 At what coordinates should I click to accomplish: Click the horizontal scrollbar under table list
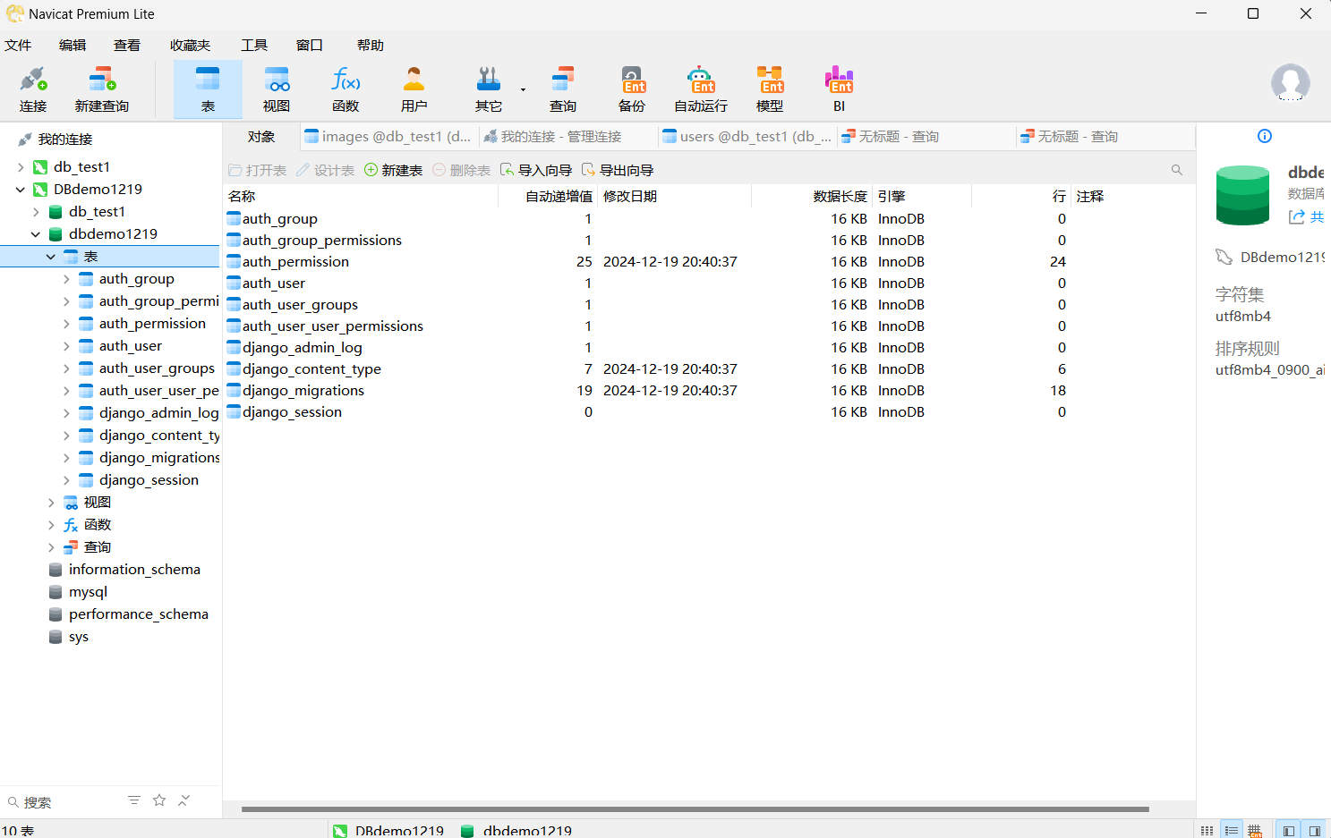click(695, 809)
